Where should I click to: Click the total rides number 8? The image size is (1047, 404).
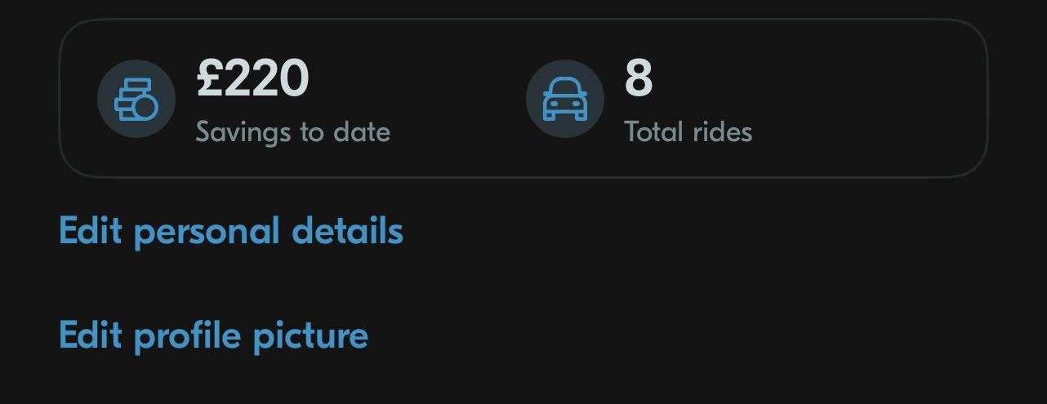(x=639, y=79)
